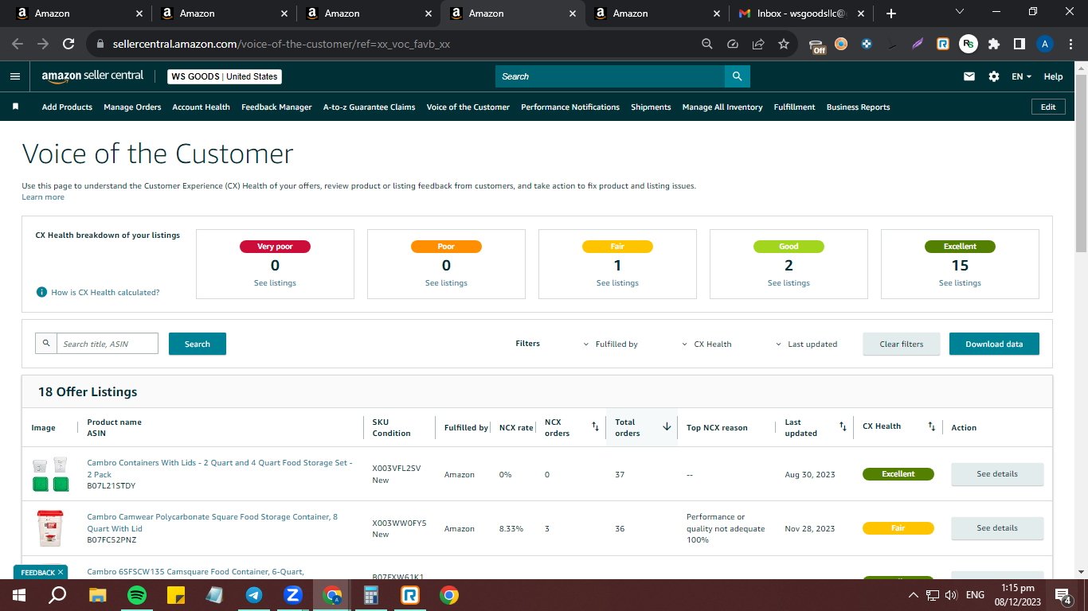Click the Download data button
Image resolution: width=1088 pixels, height=611 pixels.
tap(994, 344)
